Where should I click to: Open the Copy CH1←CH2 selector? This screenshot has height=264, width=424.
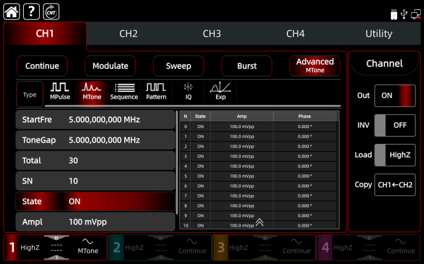pyautogui.click(x=395, y=185)
